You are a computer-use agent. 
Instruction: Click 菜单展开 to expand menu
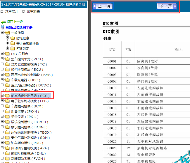[12, 11]
